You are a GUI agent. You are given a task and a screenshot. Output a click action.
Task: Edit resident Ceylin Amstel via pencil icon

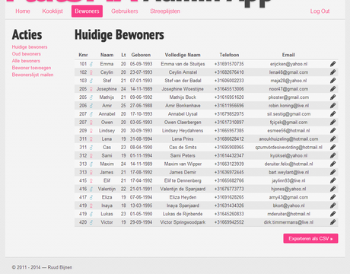(332, 72)
